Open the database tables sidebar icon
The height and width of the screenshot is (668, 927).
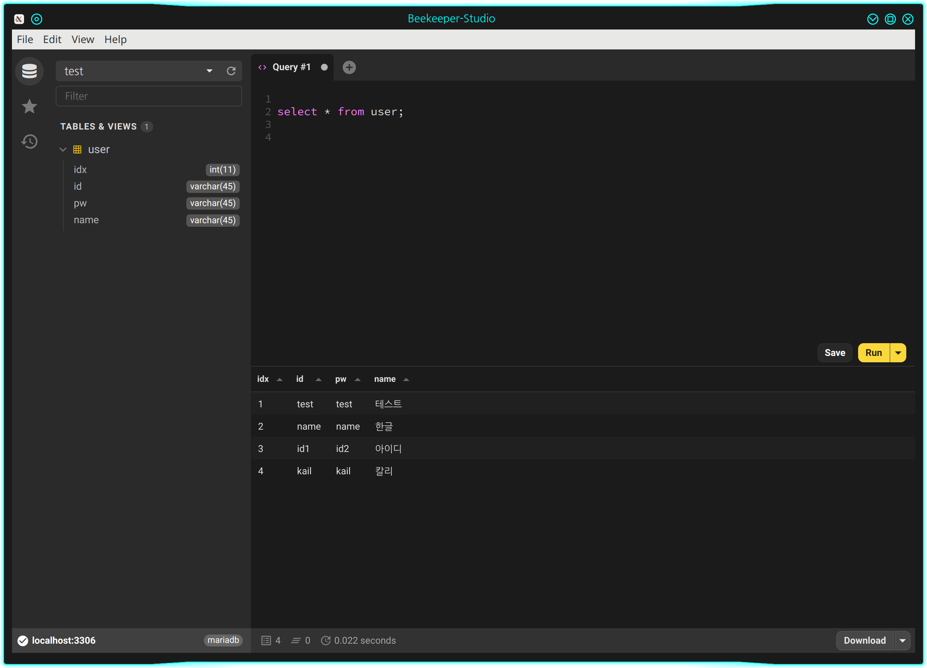pos(29,71)
